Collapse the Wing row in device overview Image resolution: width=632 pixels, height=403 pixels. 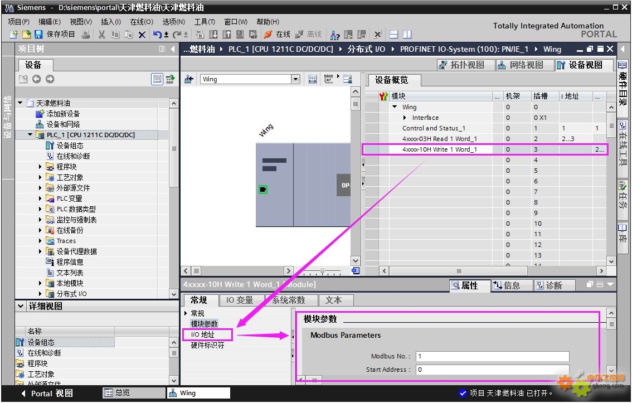[x=395, y=107]
